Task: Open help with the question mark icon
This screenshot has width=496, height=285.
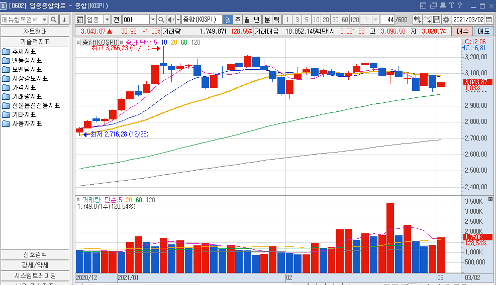Action: (x=460, y=6)
